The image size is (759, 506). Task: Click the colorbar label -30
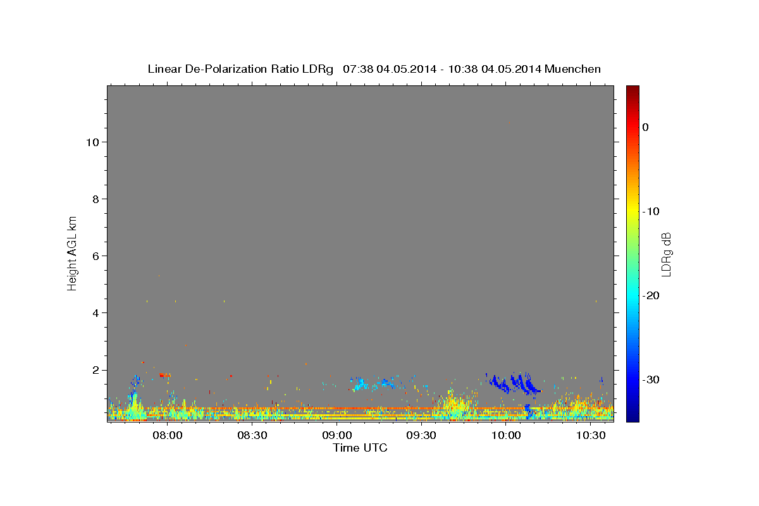651,379
